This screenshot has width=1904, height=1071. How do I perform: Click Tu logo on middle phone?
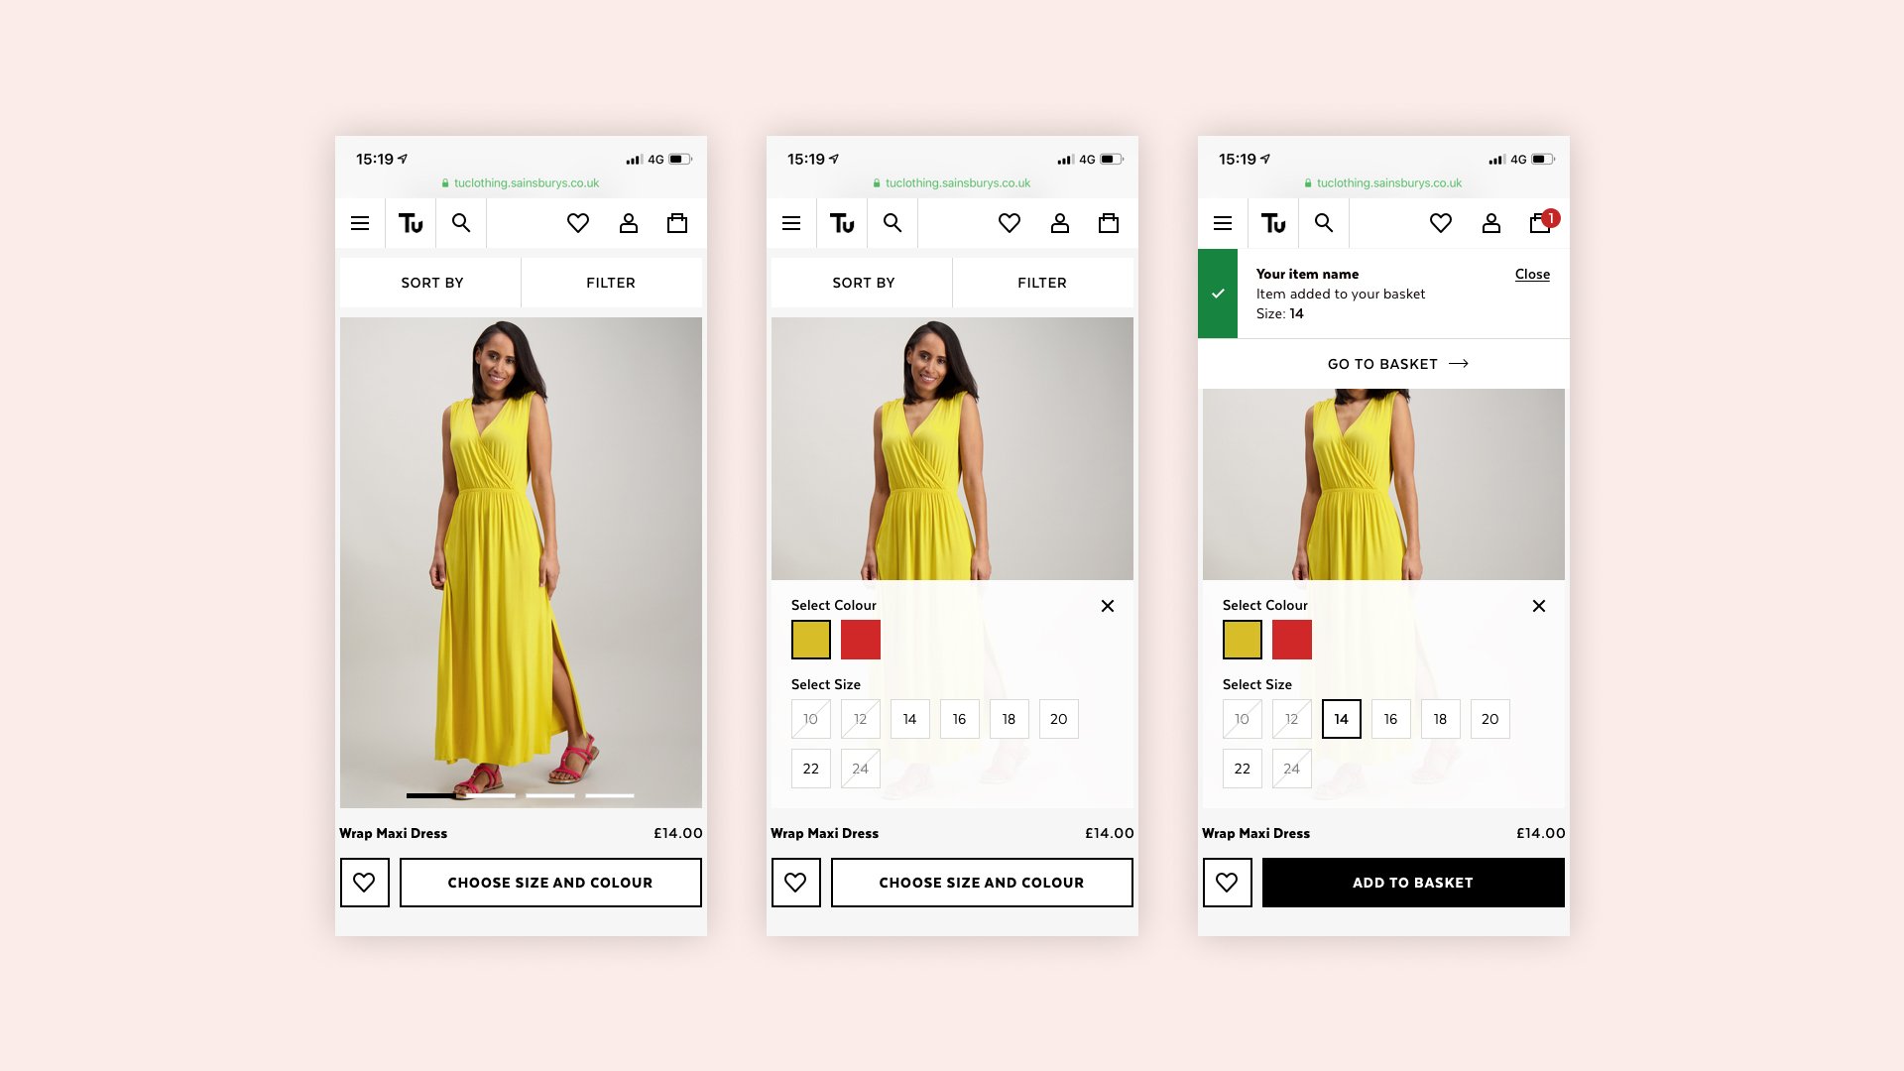[842, 223]
